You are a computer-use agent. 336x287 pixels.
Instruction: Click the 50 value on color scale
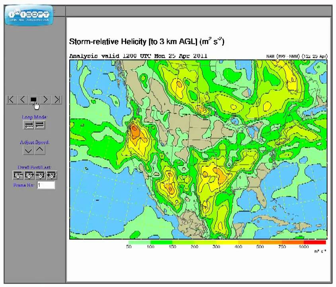tap(129, 247)
